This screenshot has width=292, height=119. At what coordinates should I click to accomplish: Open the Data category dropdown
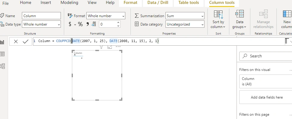coord(185,24)
